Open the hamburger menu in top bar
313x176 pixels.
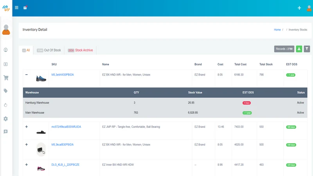pos(16,7)
